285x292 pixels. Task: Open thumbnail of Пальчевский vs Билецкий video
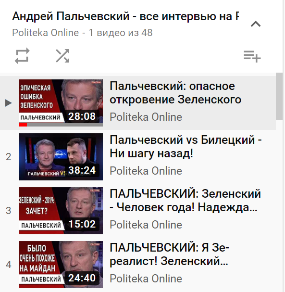pos(61,157)
